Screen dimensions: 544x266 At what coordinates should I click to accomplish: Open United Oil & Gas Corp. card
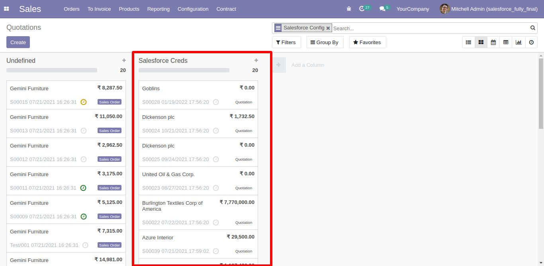click(198, 181)
